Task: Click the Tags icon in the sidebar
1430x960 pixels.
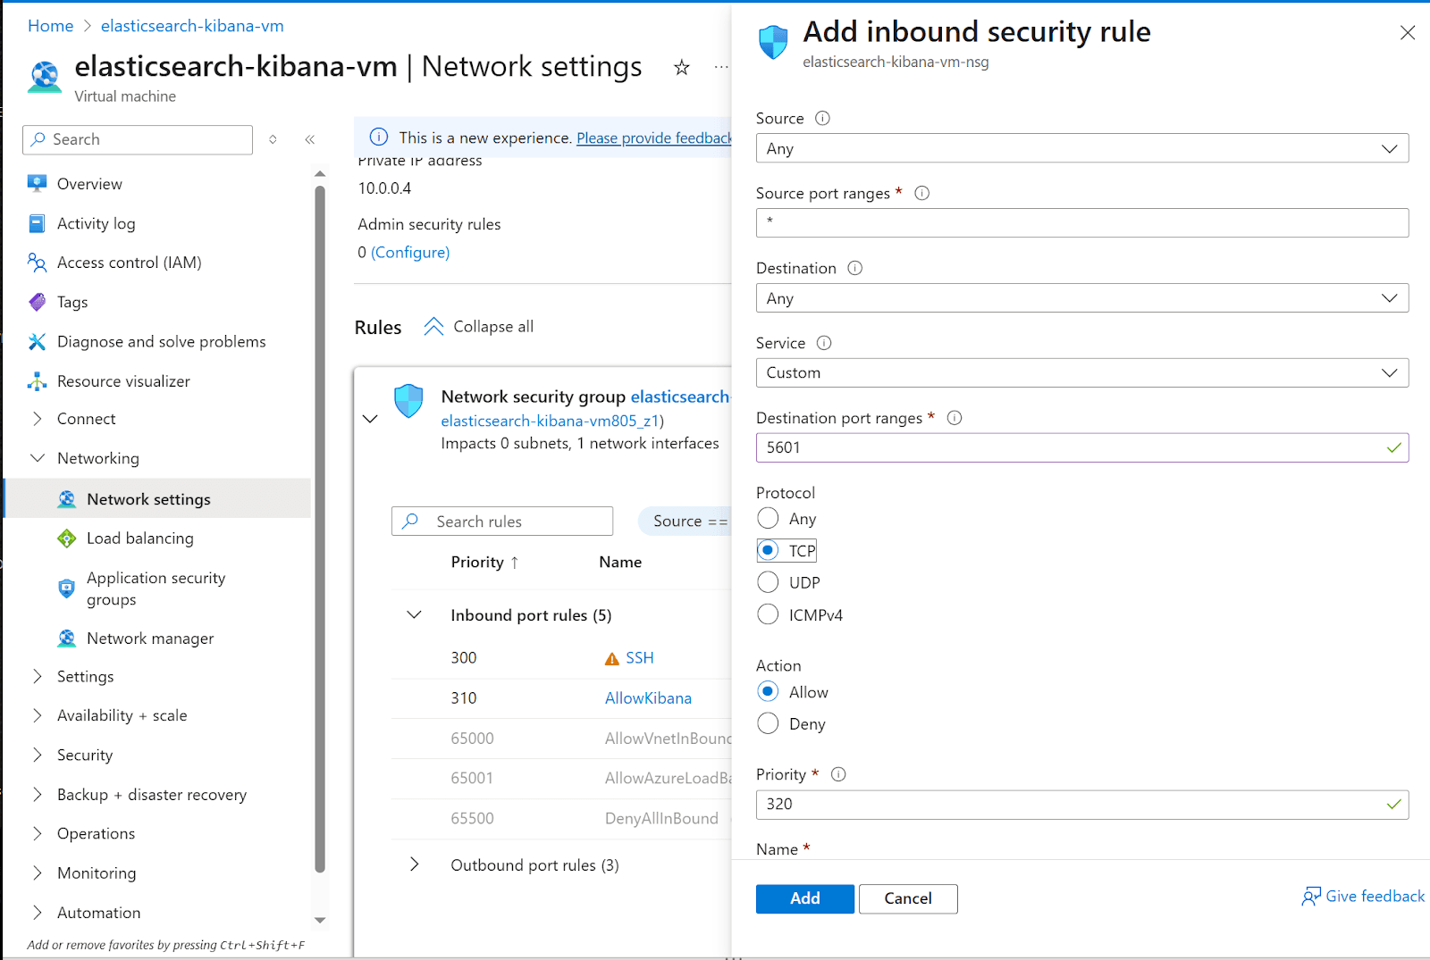Action: pos(37,302)
